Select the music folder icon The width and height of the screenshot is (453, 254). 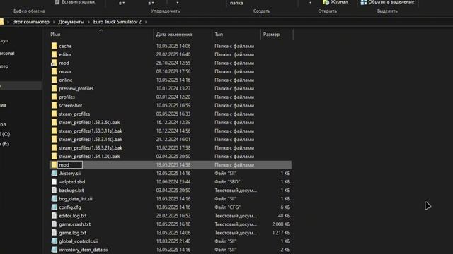(x=54, y=71)
